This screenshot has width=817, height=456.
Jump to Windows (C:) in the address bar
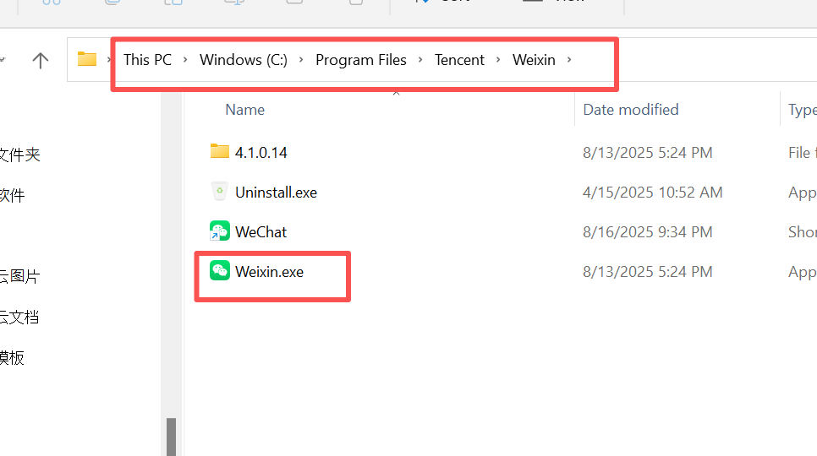[x=244, y=60]
